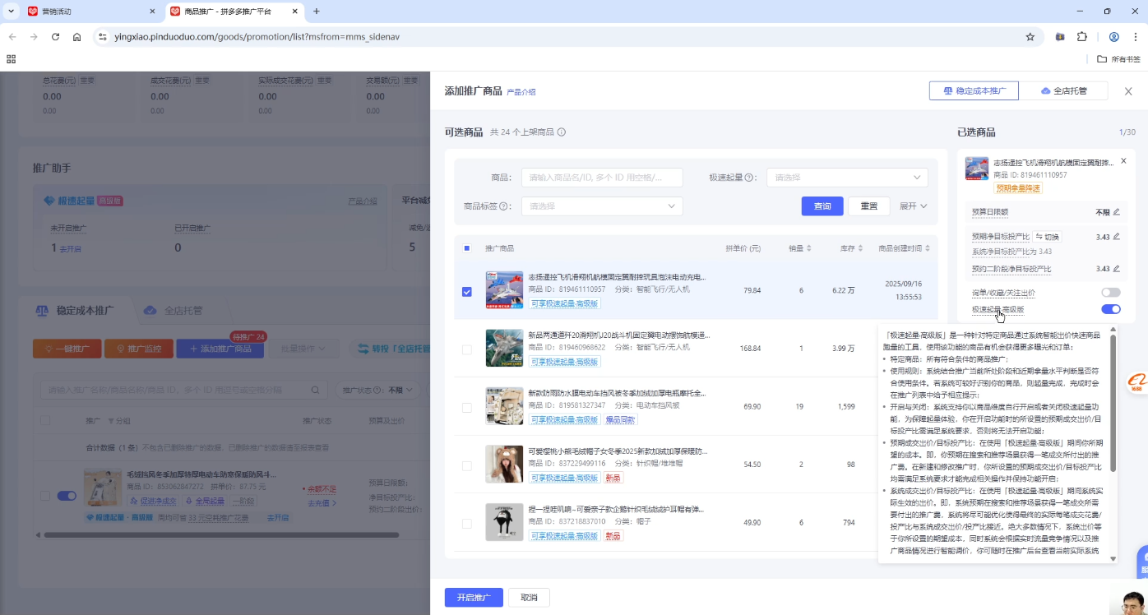1148x615 pixels.
Task: Click the 开启推广 button
Action: [474, 597]
